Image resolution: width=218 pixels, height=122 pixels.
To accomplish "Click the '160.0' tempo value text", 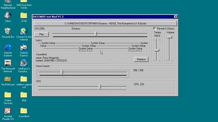I will tap(157, 36).
